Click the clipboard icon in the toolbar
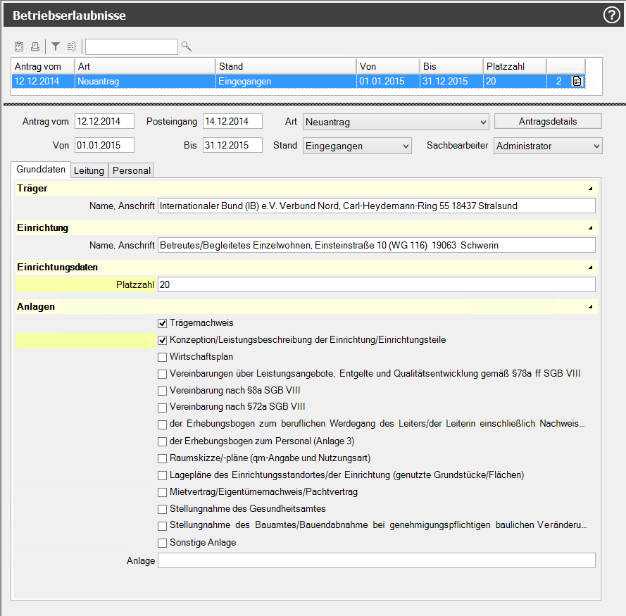 pyautogui.click(x=19, y=46)
